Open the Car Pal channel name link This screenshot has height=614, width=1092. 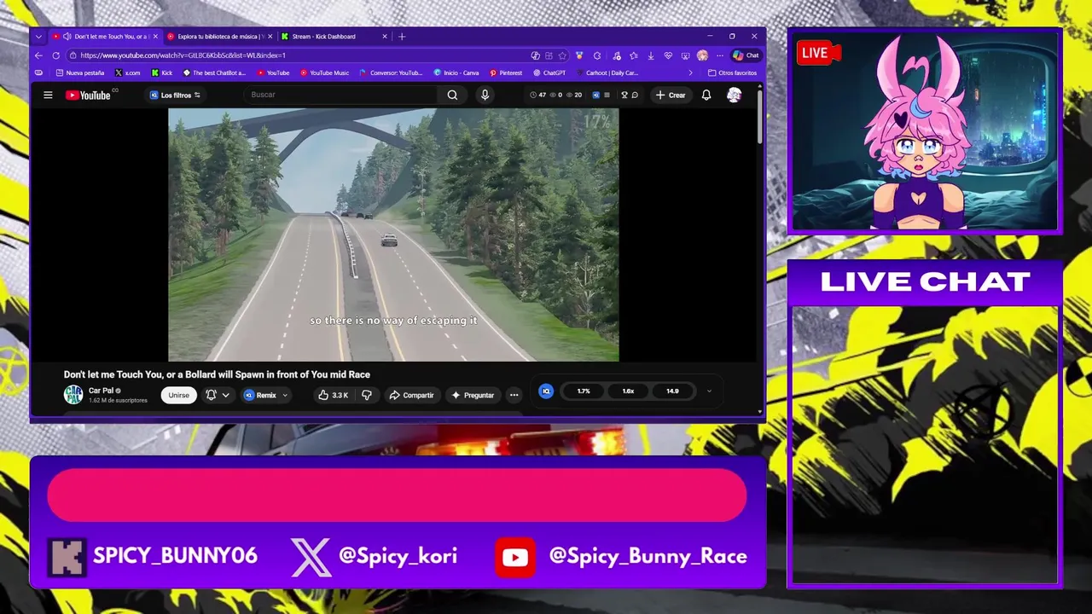click(x=101, y=391)
